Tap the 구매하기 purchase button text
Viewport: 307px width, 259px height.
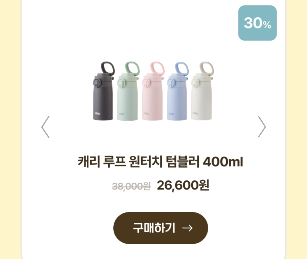point(154,228)
